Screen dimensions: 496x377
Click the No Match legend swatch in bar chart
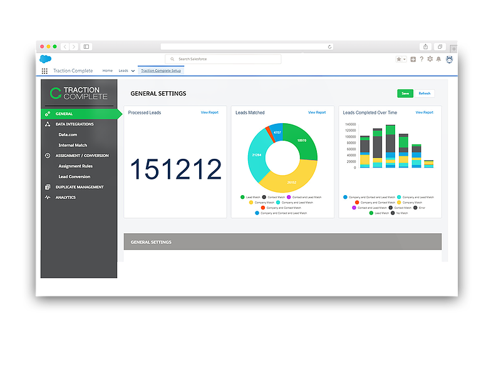tap(393, 213)
